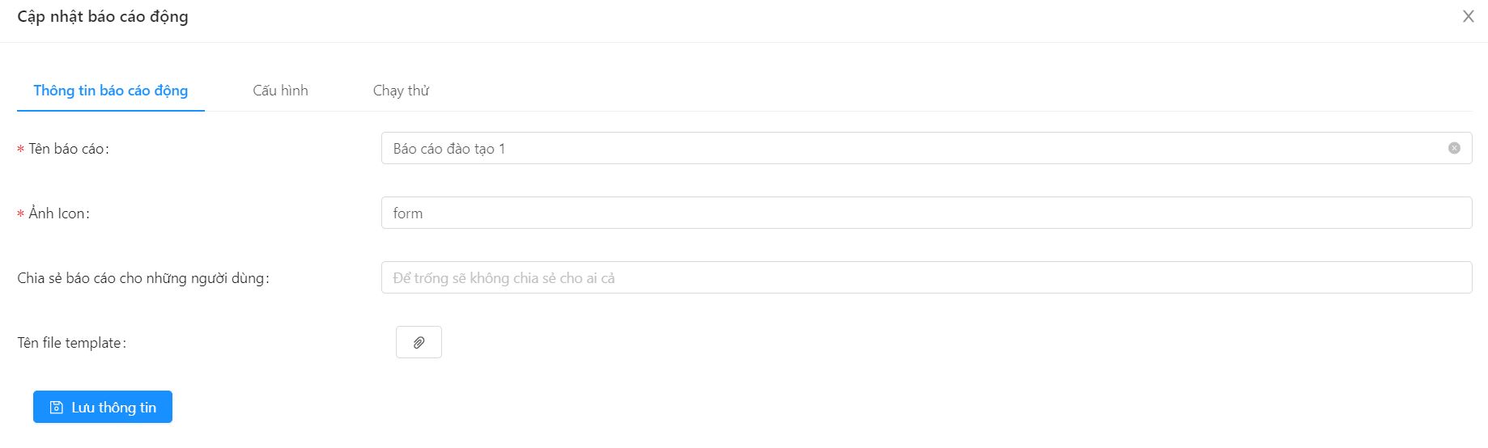Click the Ảnh Icon label
The height and width of the screenshot is (448, 1488).
tap(59, 213)
